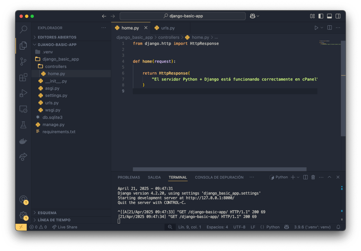This screenshot has width=361, height=251.
Task: Click the command center search box
Action: (183, 16)
